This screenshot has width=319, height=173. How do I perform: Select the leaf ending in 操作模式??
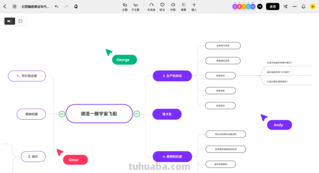pyautogui.click(x=279, y=63)
